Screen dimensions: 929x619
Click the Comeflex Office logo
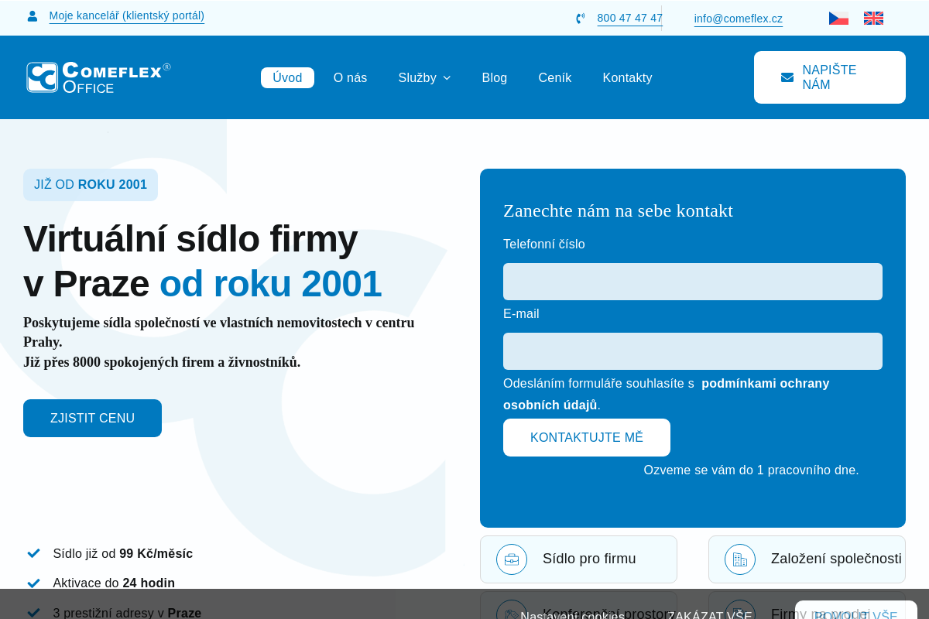click(x=98, y=77)
